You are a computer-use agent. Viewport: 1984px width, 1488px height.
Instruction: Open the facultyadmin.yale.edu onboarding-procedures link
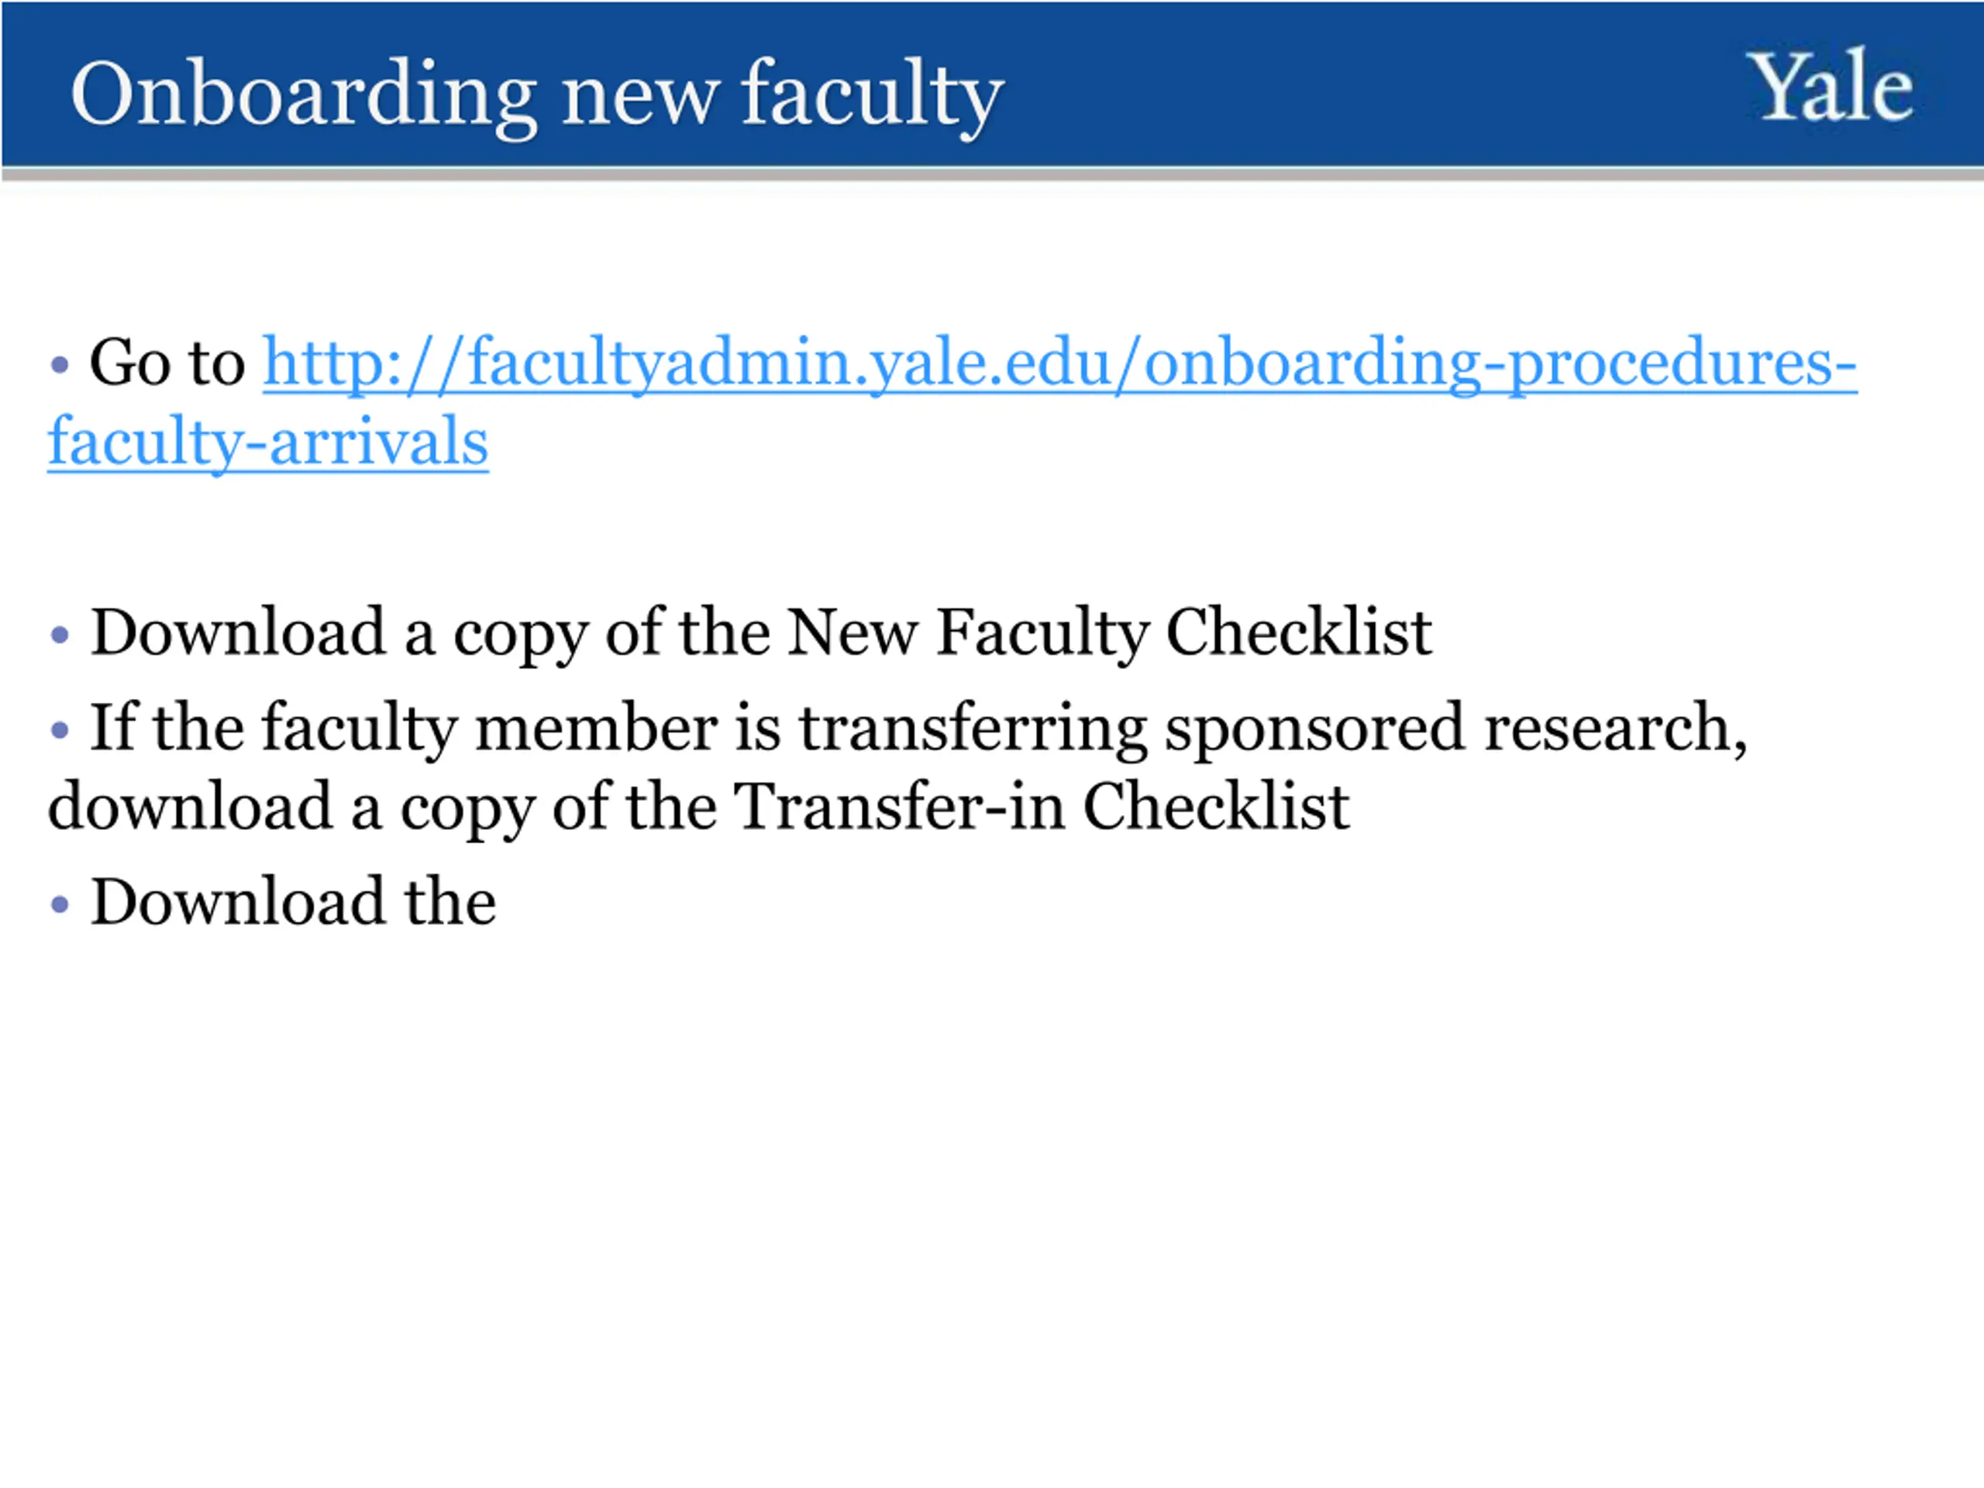[x=1059, y=363]
